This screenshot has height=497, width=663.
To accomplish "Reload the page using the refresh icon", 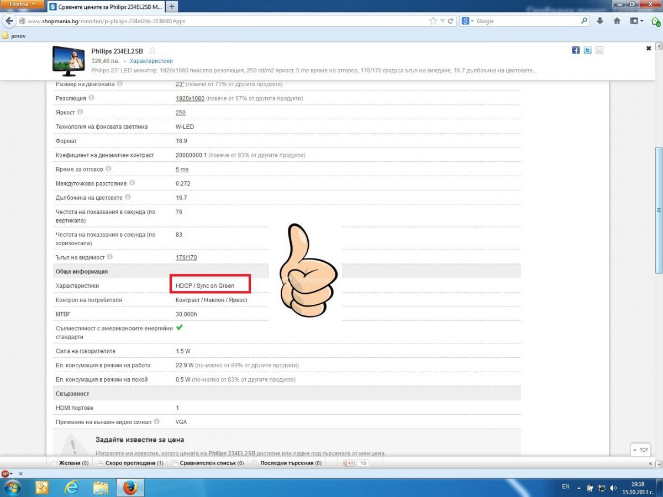I will point(451,21).
